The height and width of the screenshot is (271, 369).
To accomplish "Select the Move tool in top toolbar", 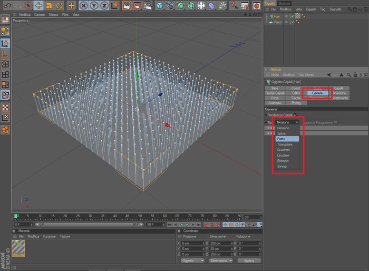I will click(x=38, y=5).
